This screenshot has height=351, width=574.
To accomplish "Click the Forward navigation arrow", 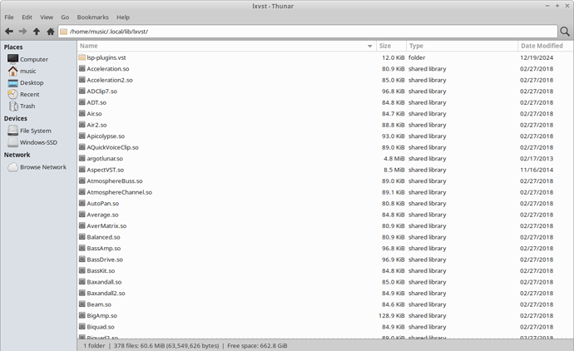I will 22,32.
